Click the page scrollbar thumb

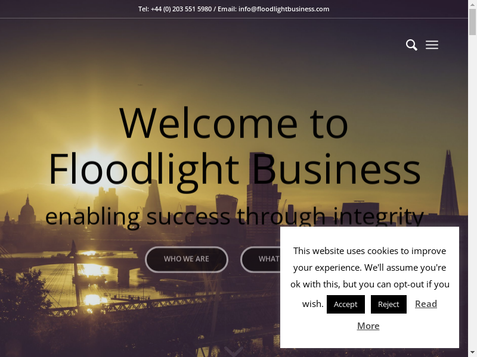click(472, 22)
